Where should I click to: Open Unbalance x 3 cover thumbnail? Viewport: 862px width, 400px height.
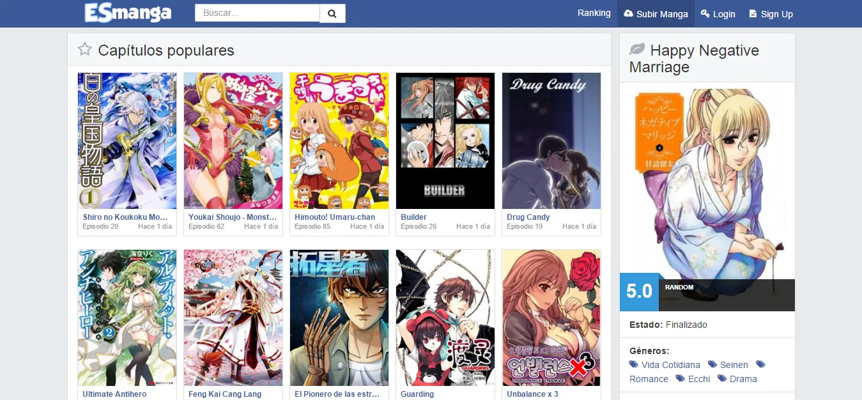[551, 318]
